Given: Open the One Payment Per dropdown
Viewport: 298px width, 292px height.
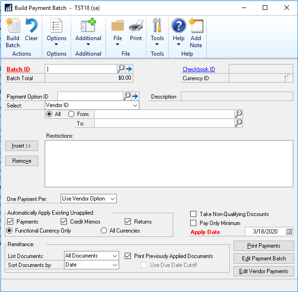Looking at the screenshot, I should [x=112, y=199].
